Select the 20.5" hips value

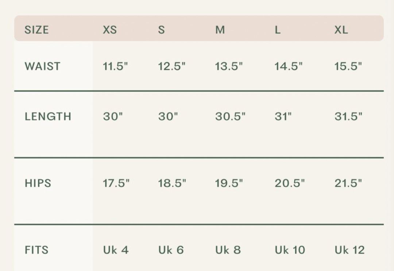pyautogui.click(x=290, y=183)
